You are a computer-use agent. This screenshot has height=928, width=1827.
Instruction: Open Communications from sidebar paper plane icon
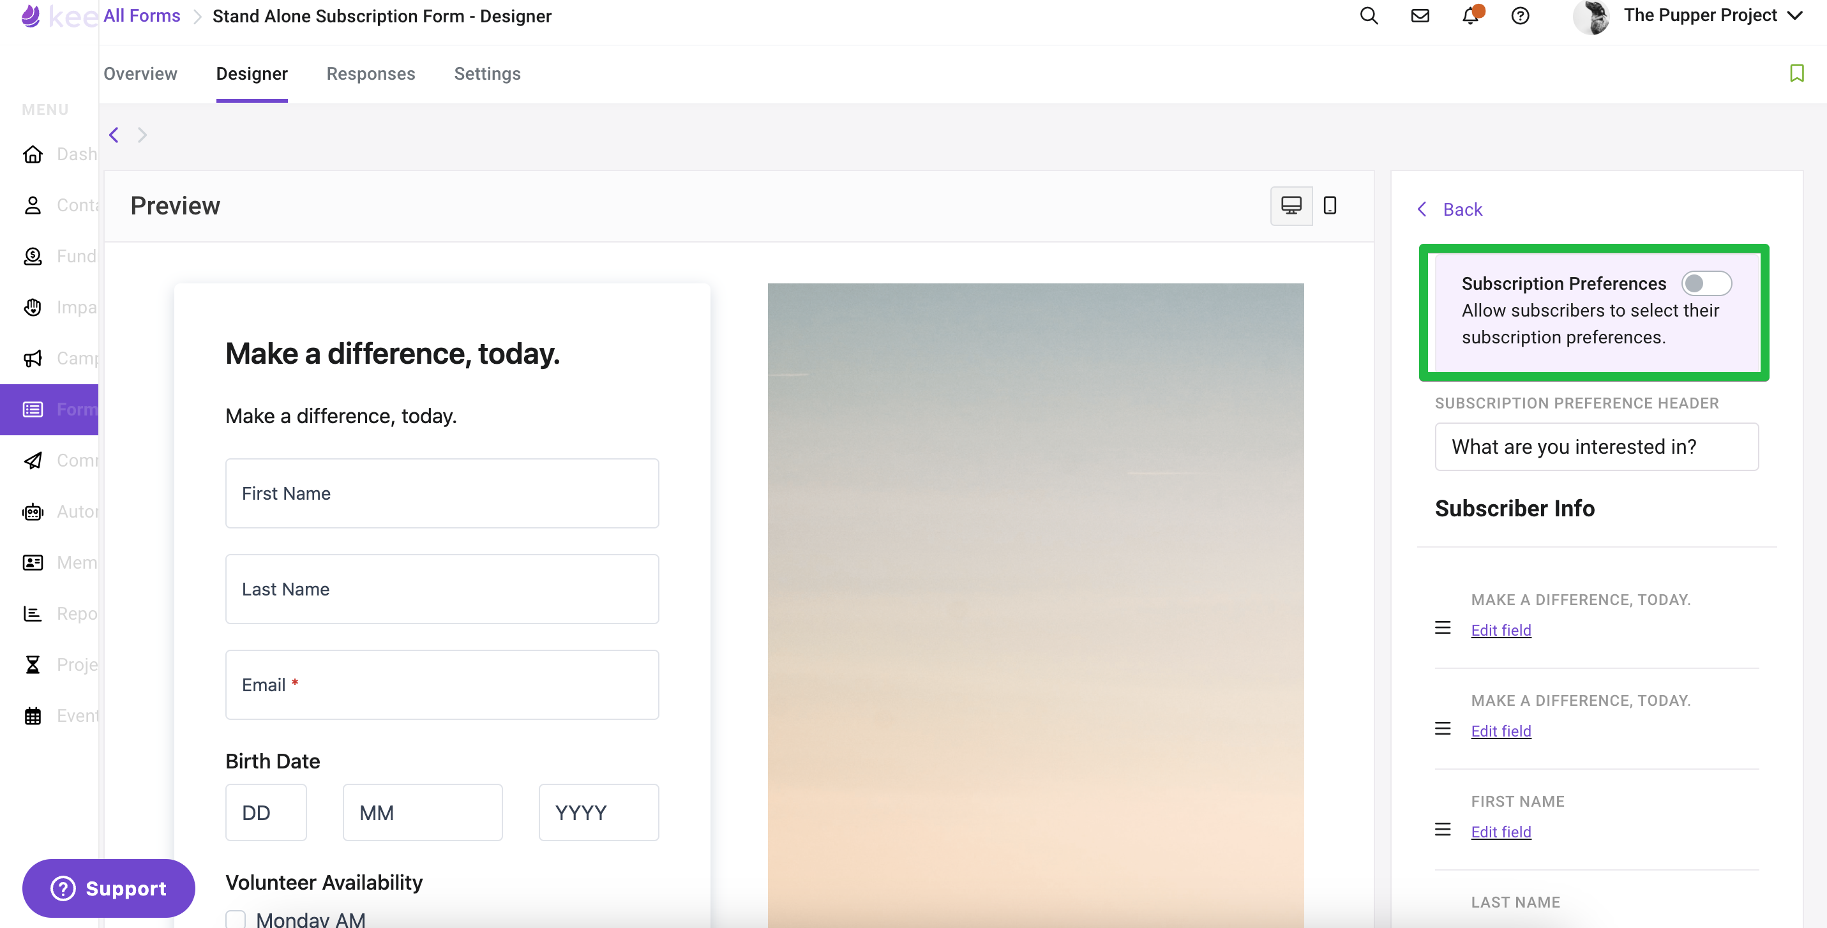(x=33, y=460)
